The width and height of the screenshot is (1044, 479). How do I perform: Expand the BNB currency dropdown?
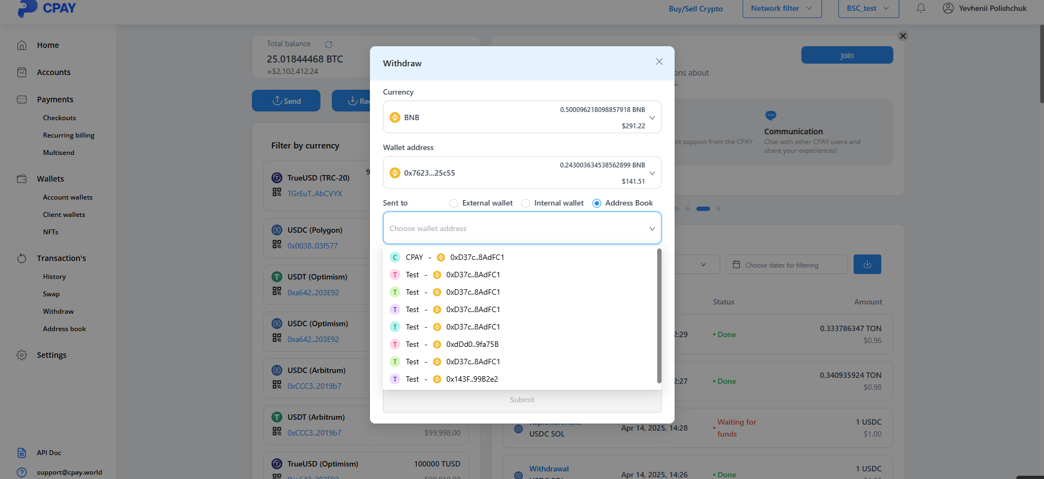(652, 117)
